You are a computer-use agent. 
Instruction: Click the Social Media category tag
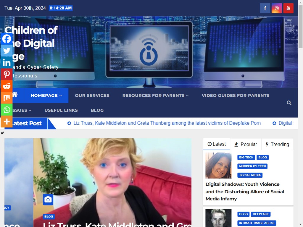point(250,175)
